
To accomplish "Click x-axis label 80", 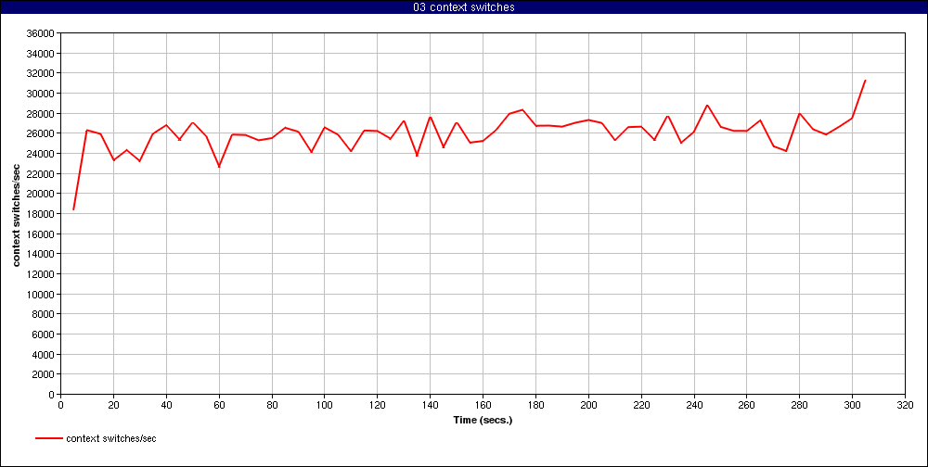I will (272, 406).
